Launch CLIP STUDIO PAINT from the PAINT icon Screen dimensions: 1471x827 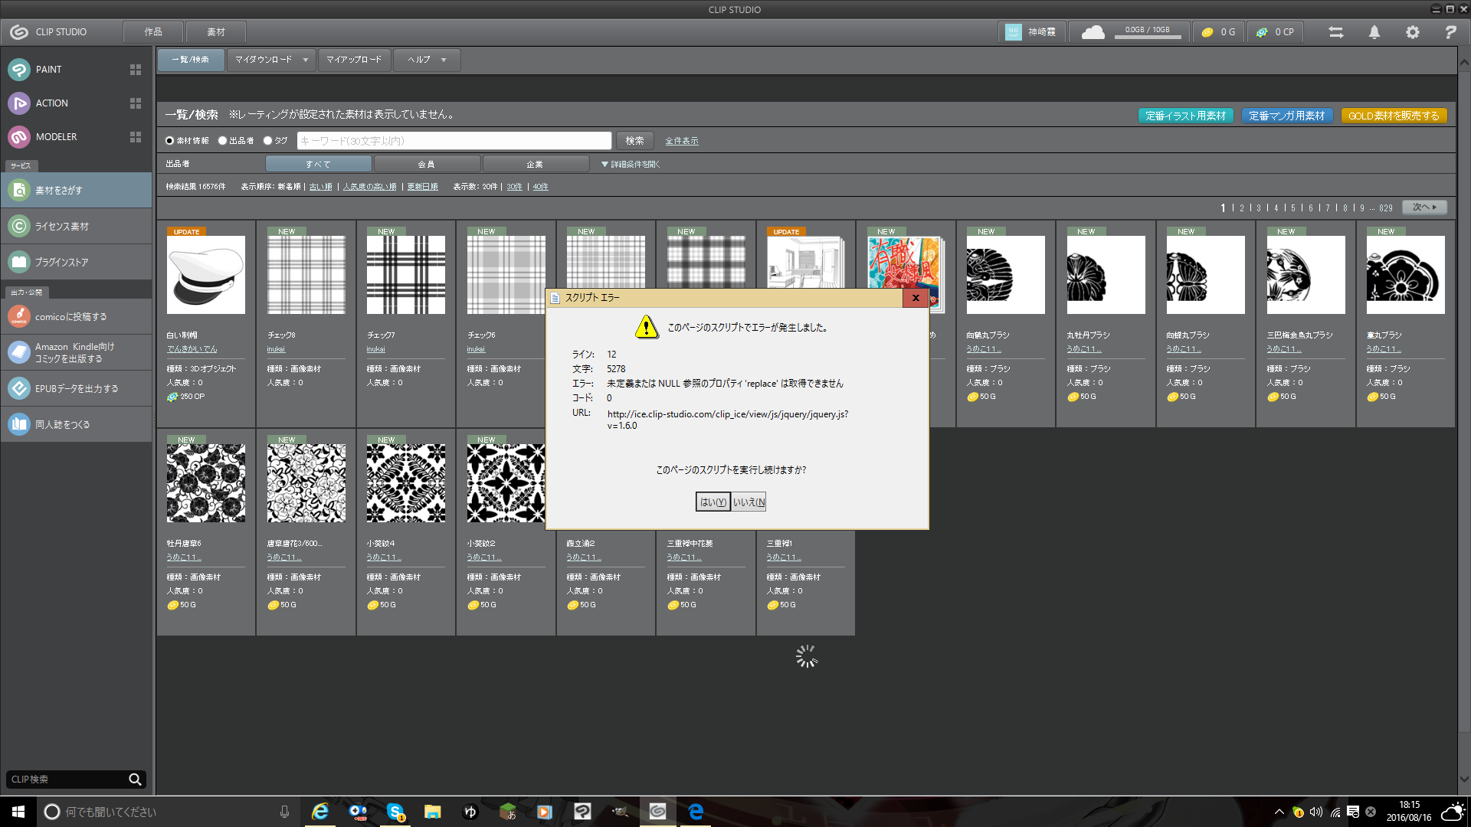(19, 70)
